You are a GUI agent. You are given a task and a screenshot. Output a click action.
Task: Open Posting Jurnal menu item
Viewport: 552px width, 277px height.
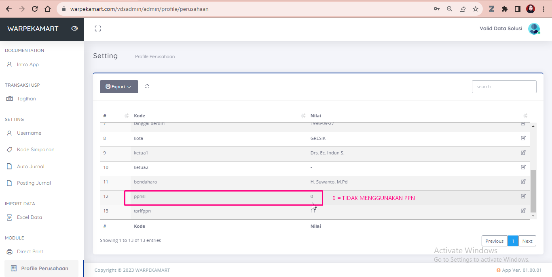(x=34, y=183)
